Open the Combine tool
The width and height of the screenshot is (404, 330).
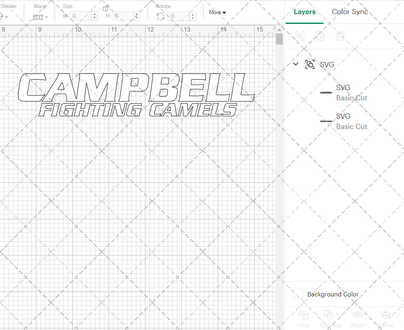(x=328, y=315)
